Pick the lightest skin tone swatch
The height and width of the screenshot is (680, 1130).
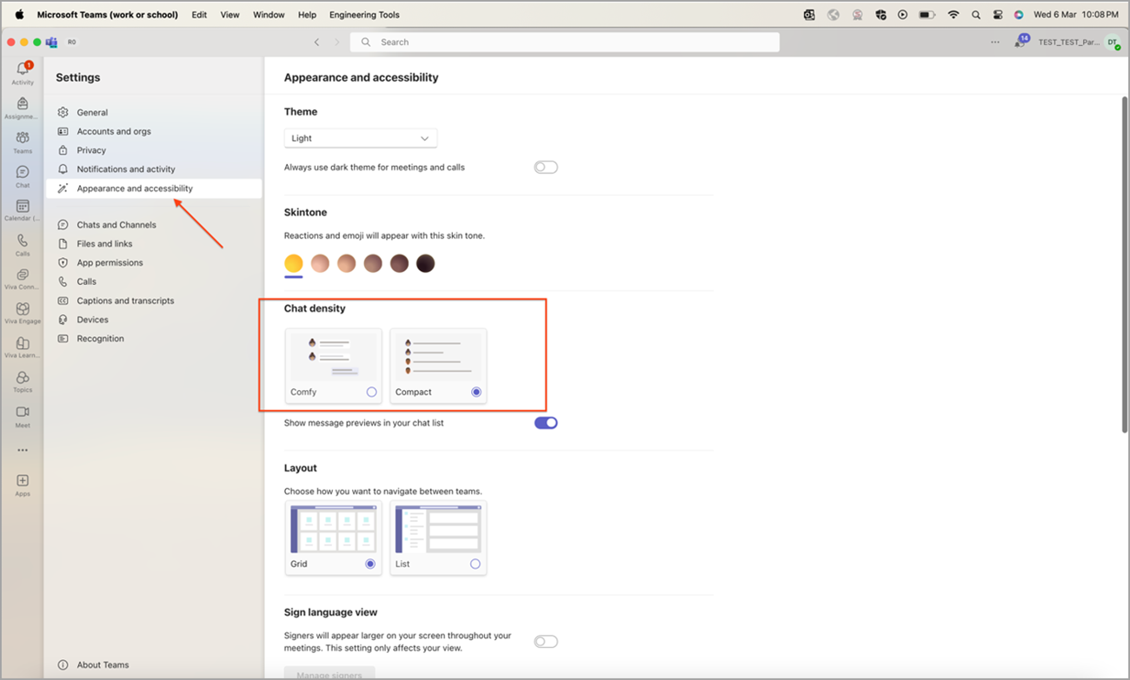tap(320, 263)
